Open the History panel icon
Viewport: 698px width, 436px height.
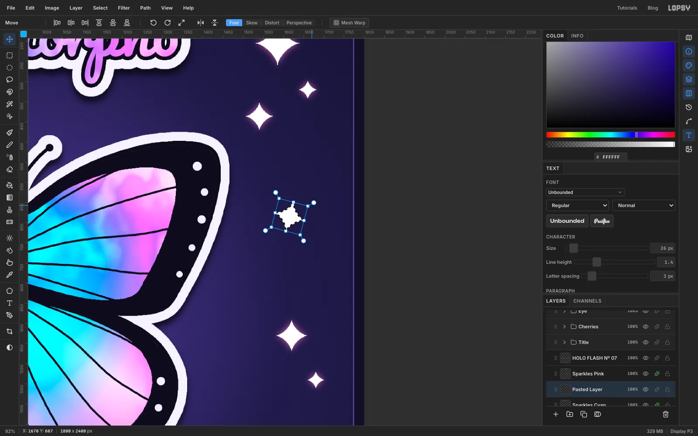click(x=689, y=107)
